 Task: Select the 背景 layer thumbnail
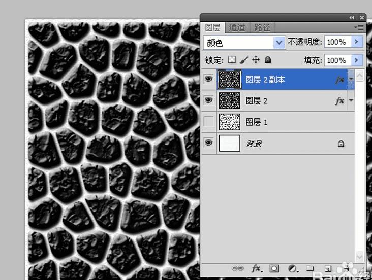pos(229,143)
